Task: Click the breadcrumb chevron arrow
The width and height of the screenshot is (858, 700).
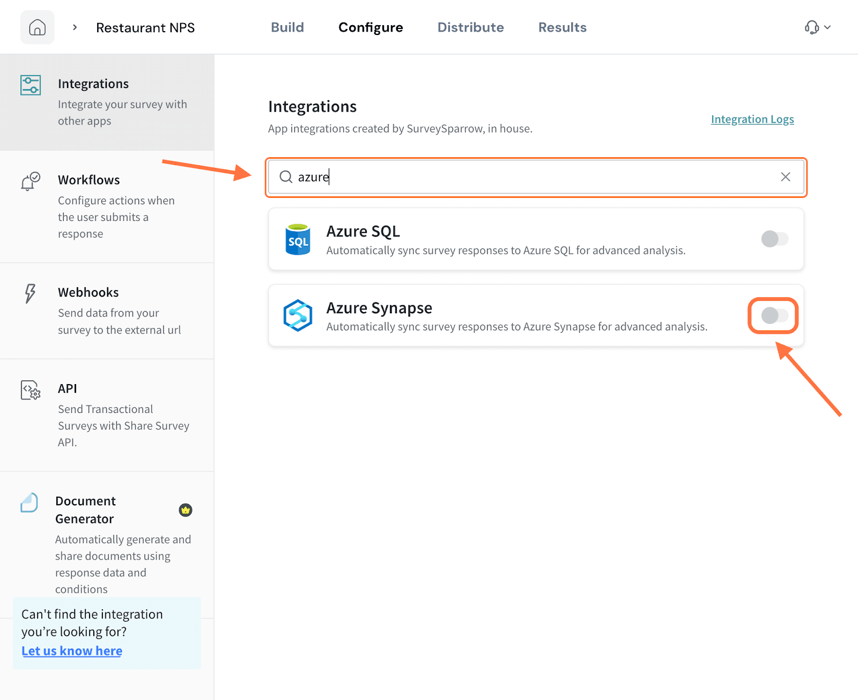Action: (75, 27)
